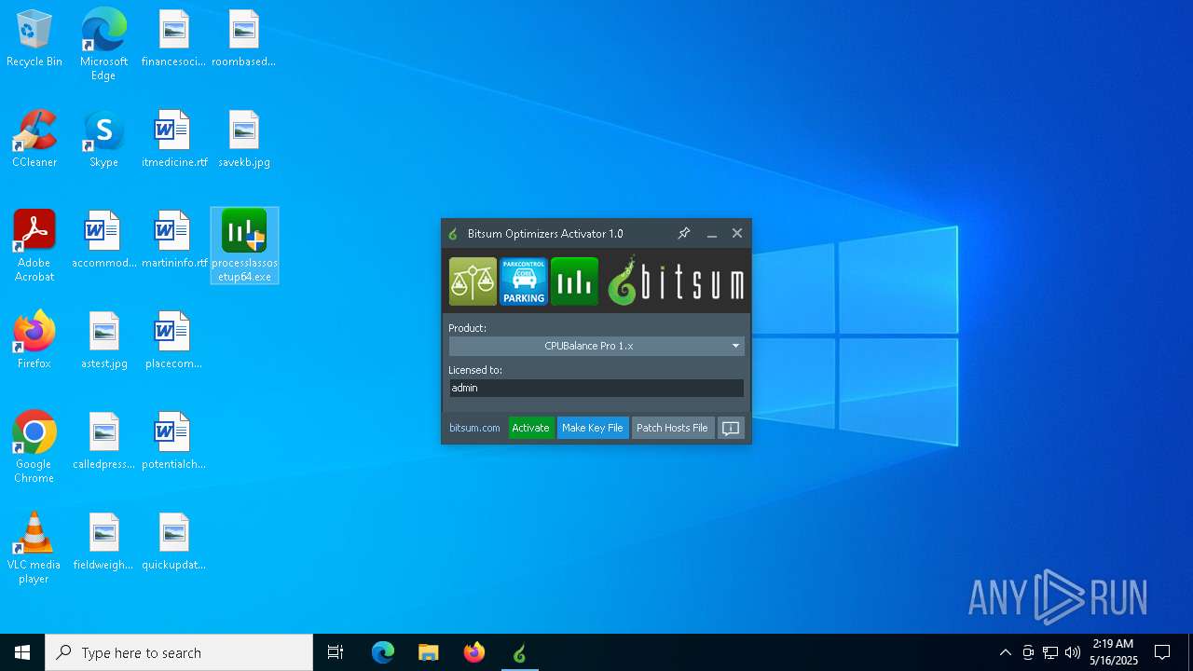Select the martininfo.rtf desktop file

(174, 240)
